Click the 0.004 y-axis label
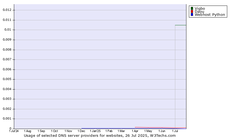Image resolution: width=250 pixels, height=139 pixels. pyautogui.click(x=7, y=89)
